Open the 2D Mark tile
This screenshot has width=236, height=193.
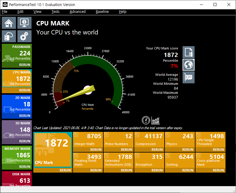17,104
